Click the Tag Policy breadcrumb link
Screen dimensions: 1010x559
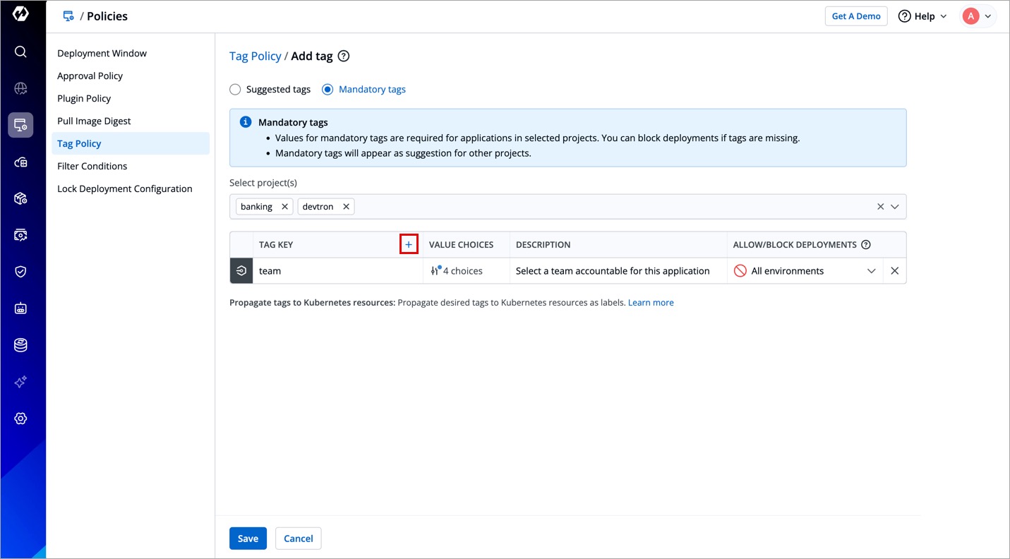(255, 56)
